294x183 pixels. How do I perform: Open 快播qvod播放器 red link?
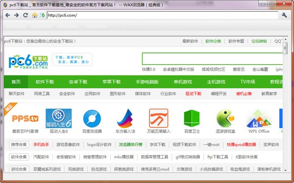click(241, 145)
